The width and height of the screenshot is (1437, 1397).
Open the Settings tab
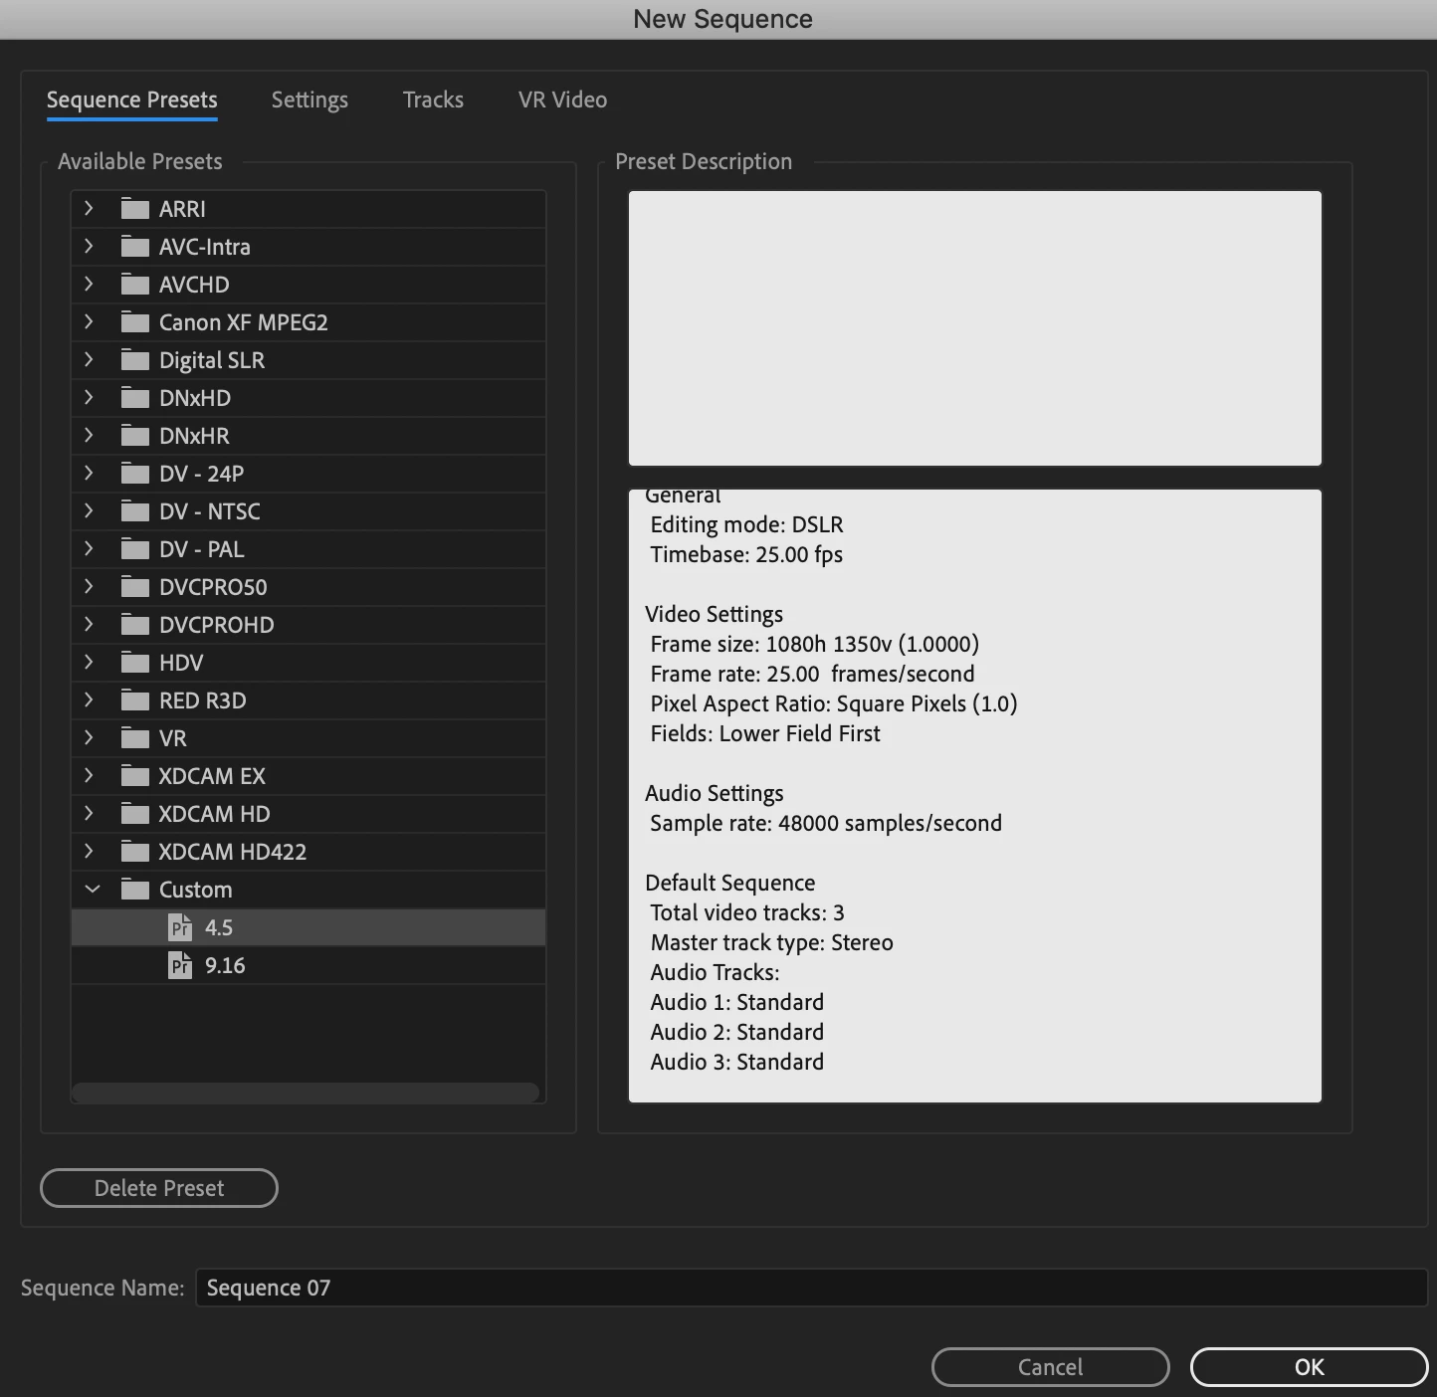tap(309, 100)
